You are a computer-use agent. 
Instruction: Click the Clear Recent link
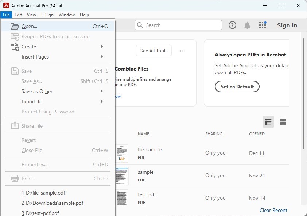click(273, 210)
